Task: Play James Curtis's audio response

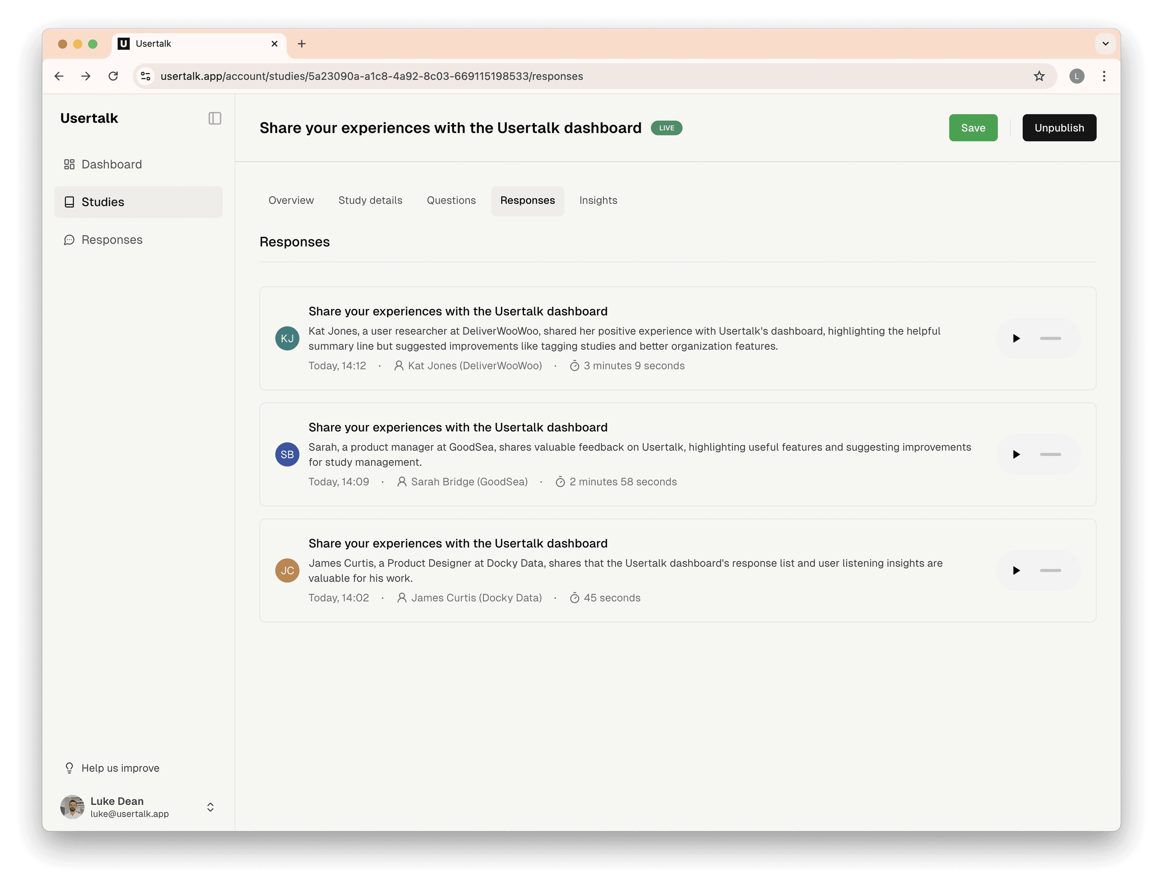Action: pyautogui.click(x=1016, y=571)
